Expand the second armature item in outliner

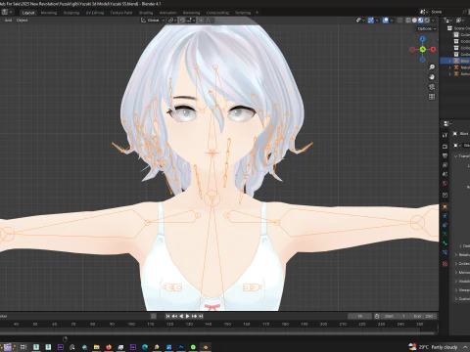(450, 67)
